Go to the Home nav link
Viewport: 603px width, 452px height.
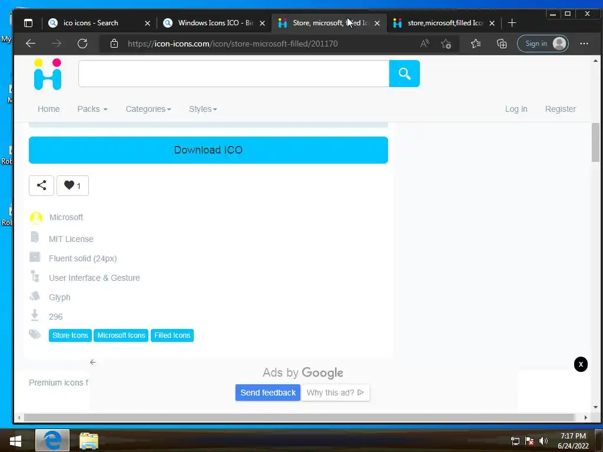point(48,109)
